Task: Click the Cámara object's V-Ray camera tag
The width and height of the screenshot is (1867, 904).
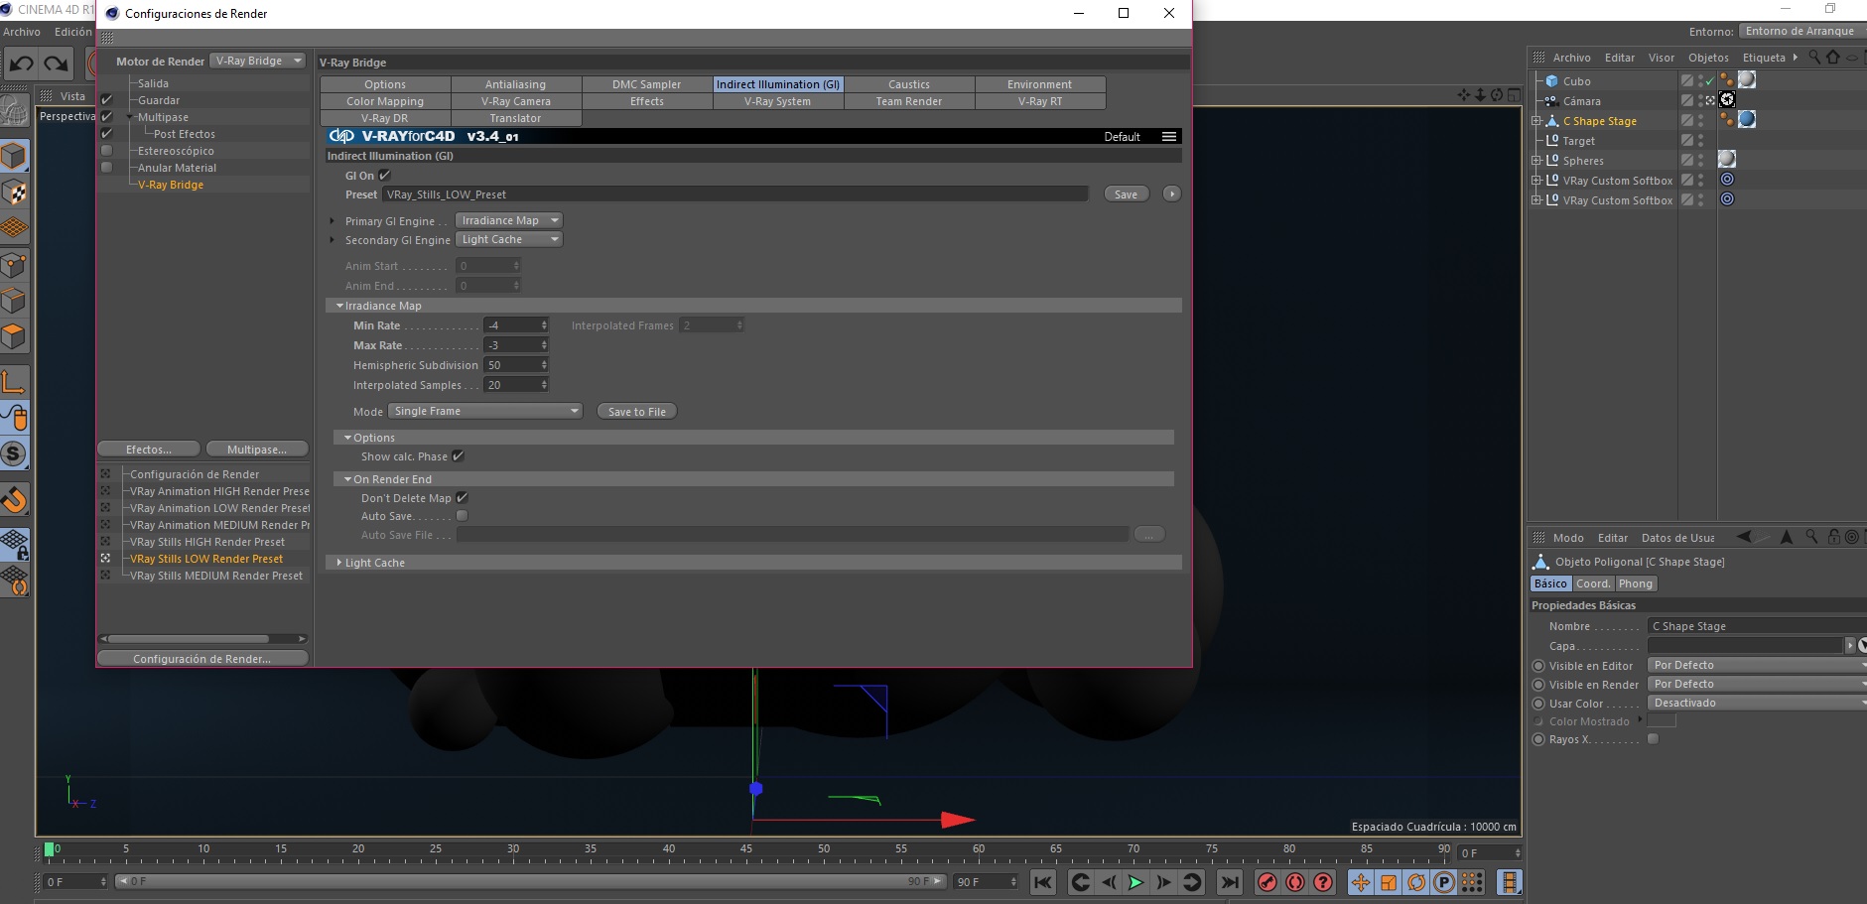Action: (x=1727, y=100)
